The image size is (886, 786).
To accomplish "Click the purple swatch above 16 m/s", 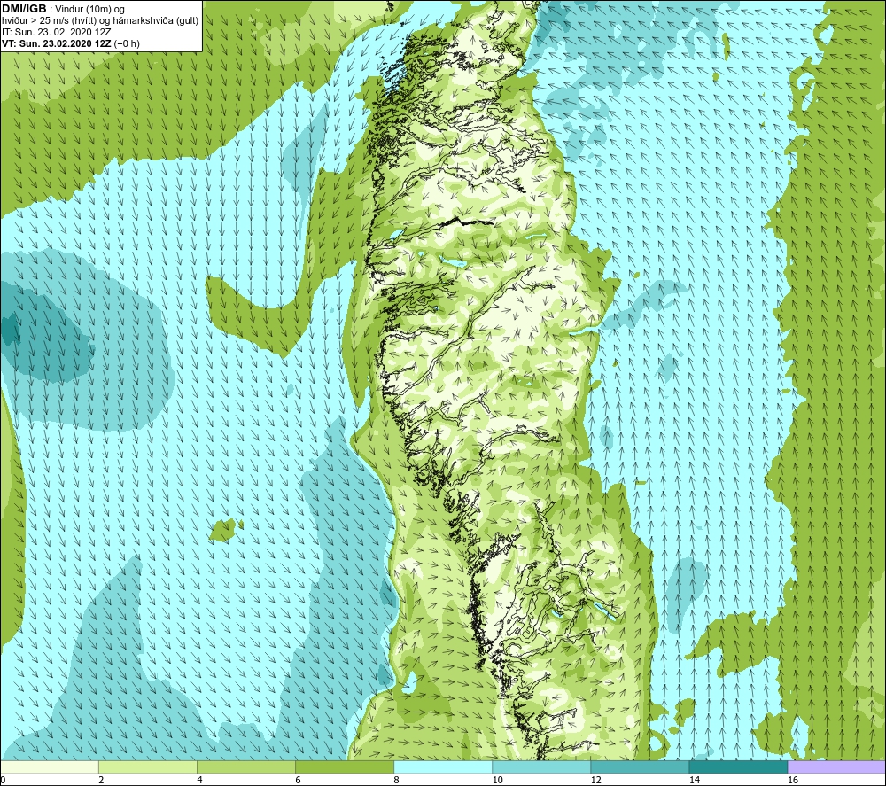I will (836, 767).
